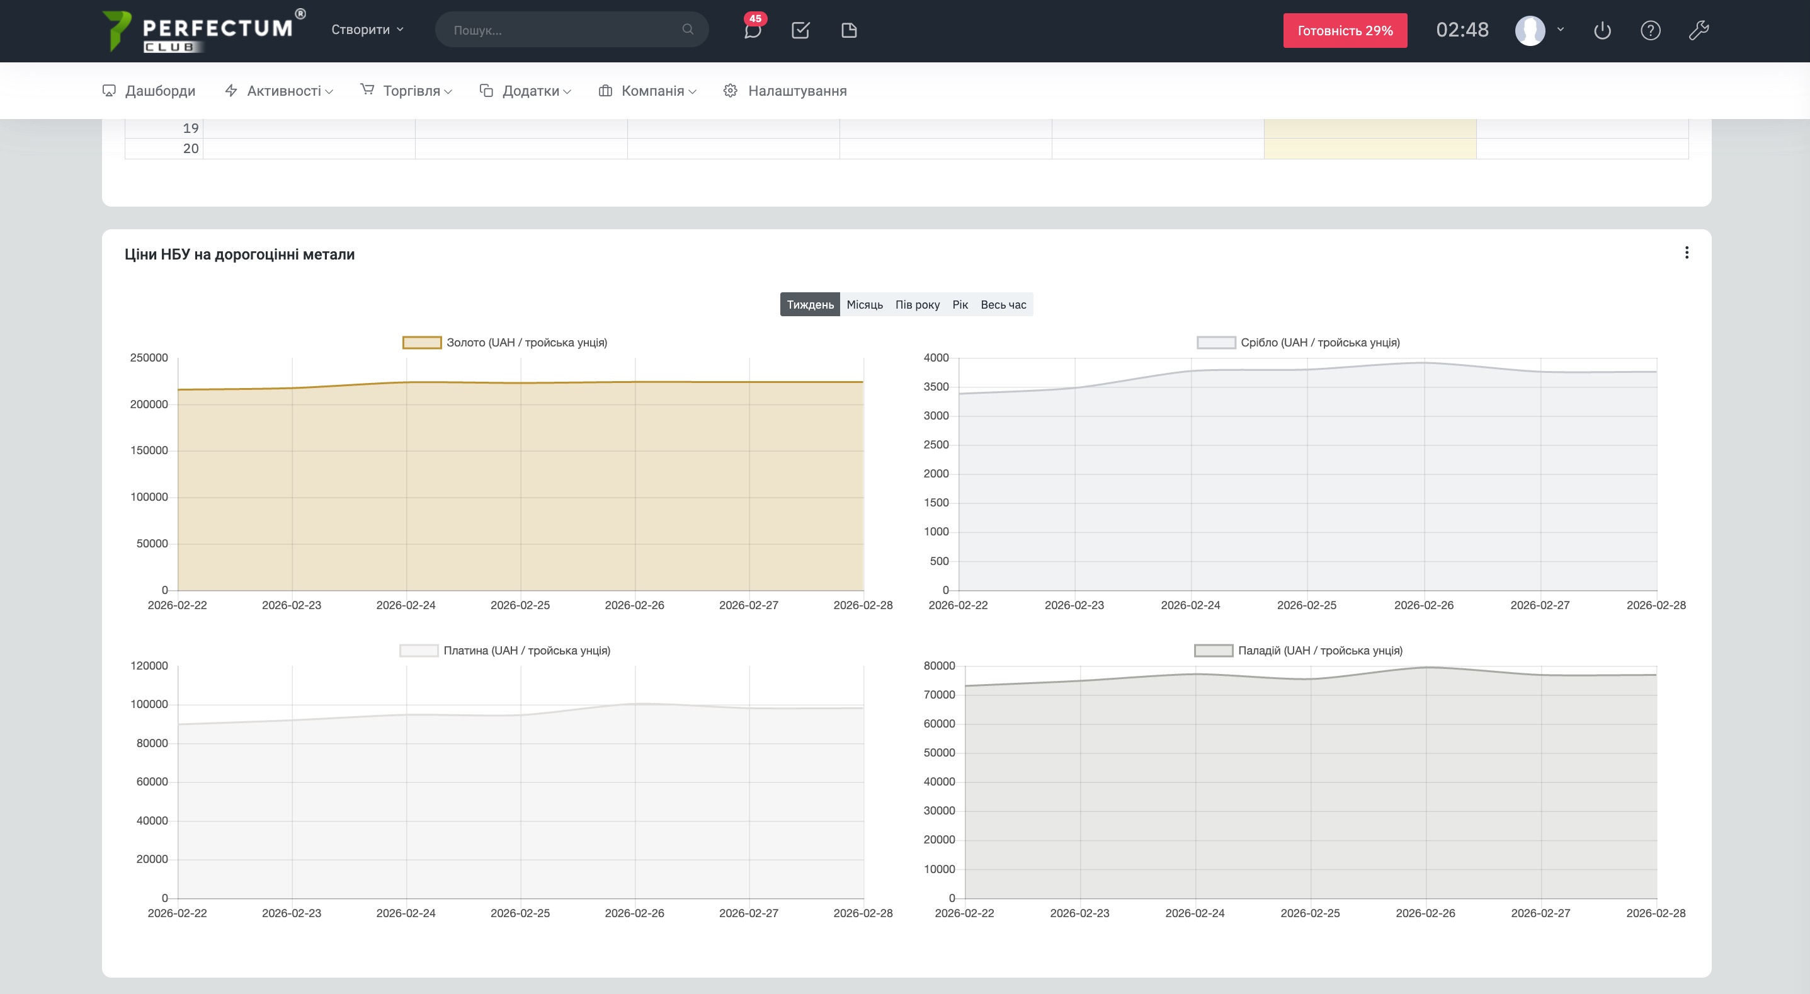Toggle Золото dataset via legend swatch
The width and height of the screenshot is (1810, 994).
(421, 342)
